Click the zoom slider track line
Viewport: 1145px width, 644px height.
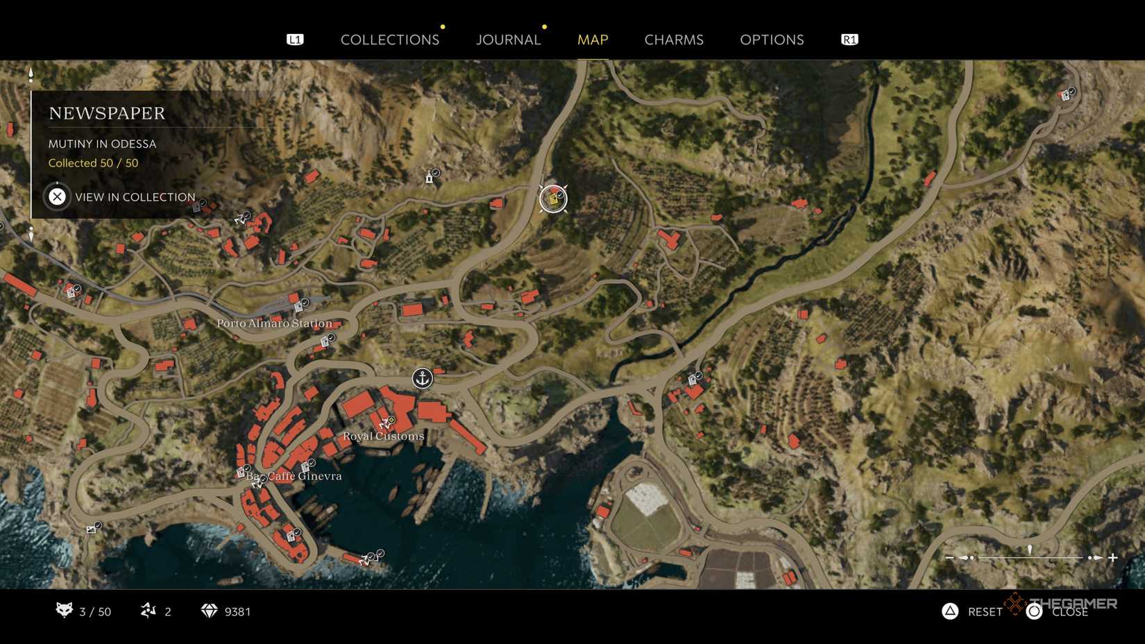[1030, 557]
